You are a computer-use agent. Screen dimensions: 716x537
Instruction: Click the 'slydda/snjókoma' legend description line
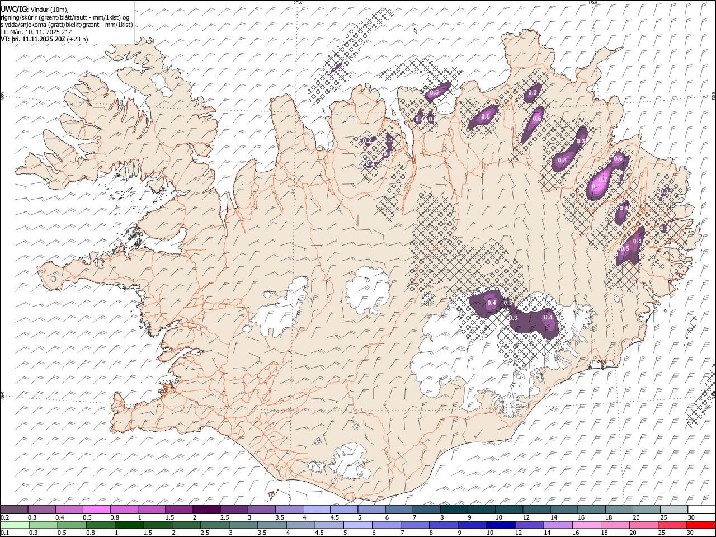(x=67, y=25)
